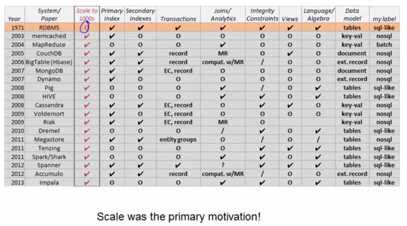Select the Transactions column header
This screenshot has width=407, height=226.
[178, 19]
